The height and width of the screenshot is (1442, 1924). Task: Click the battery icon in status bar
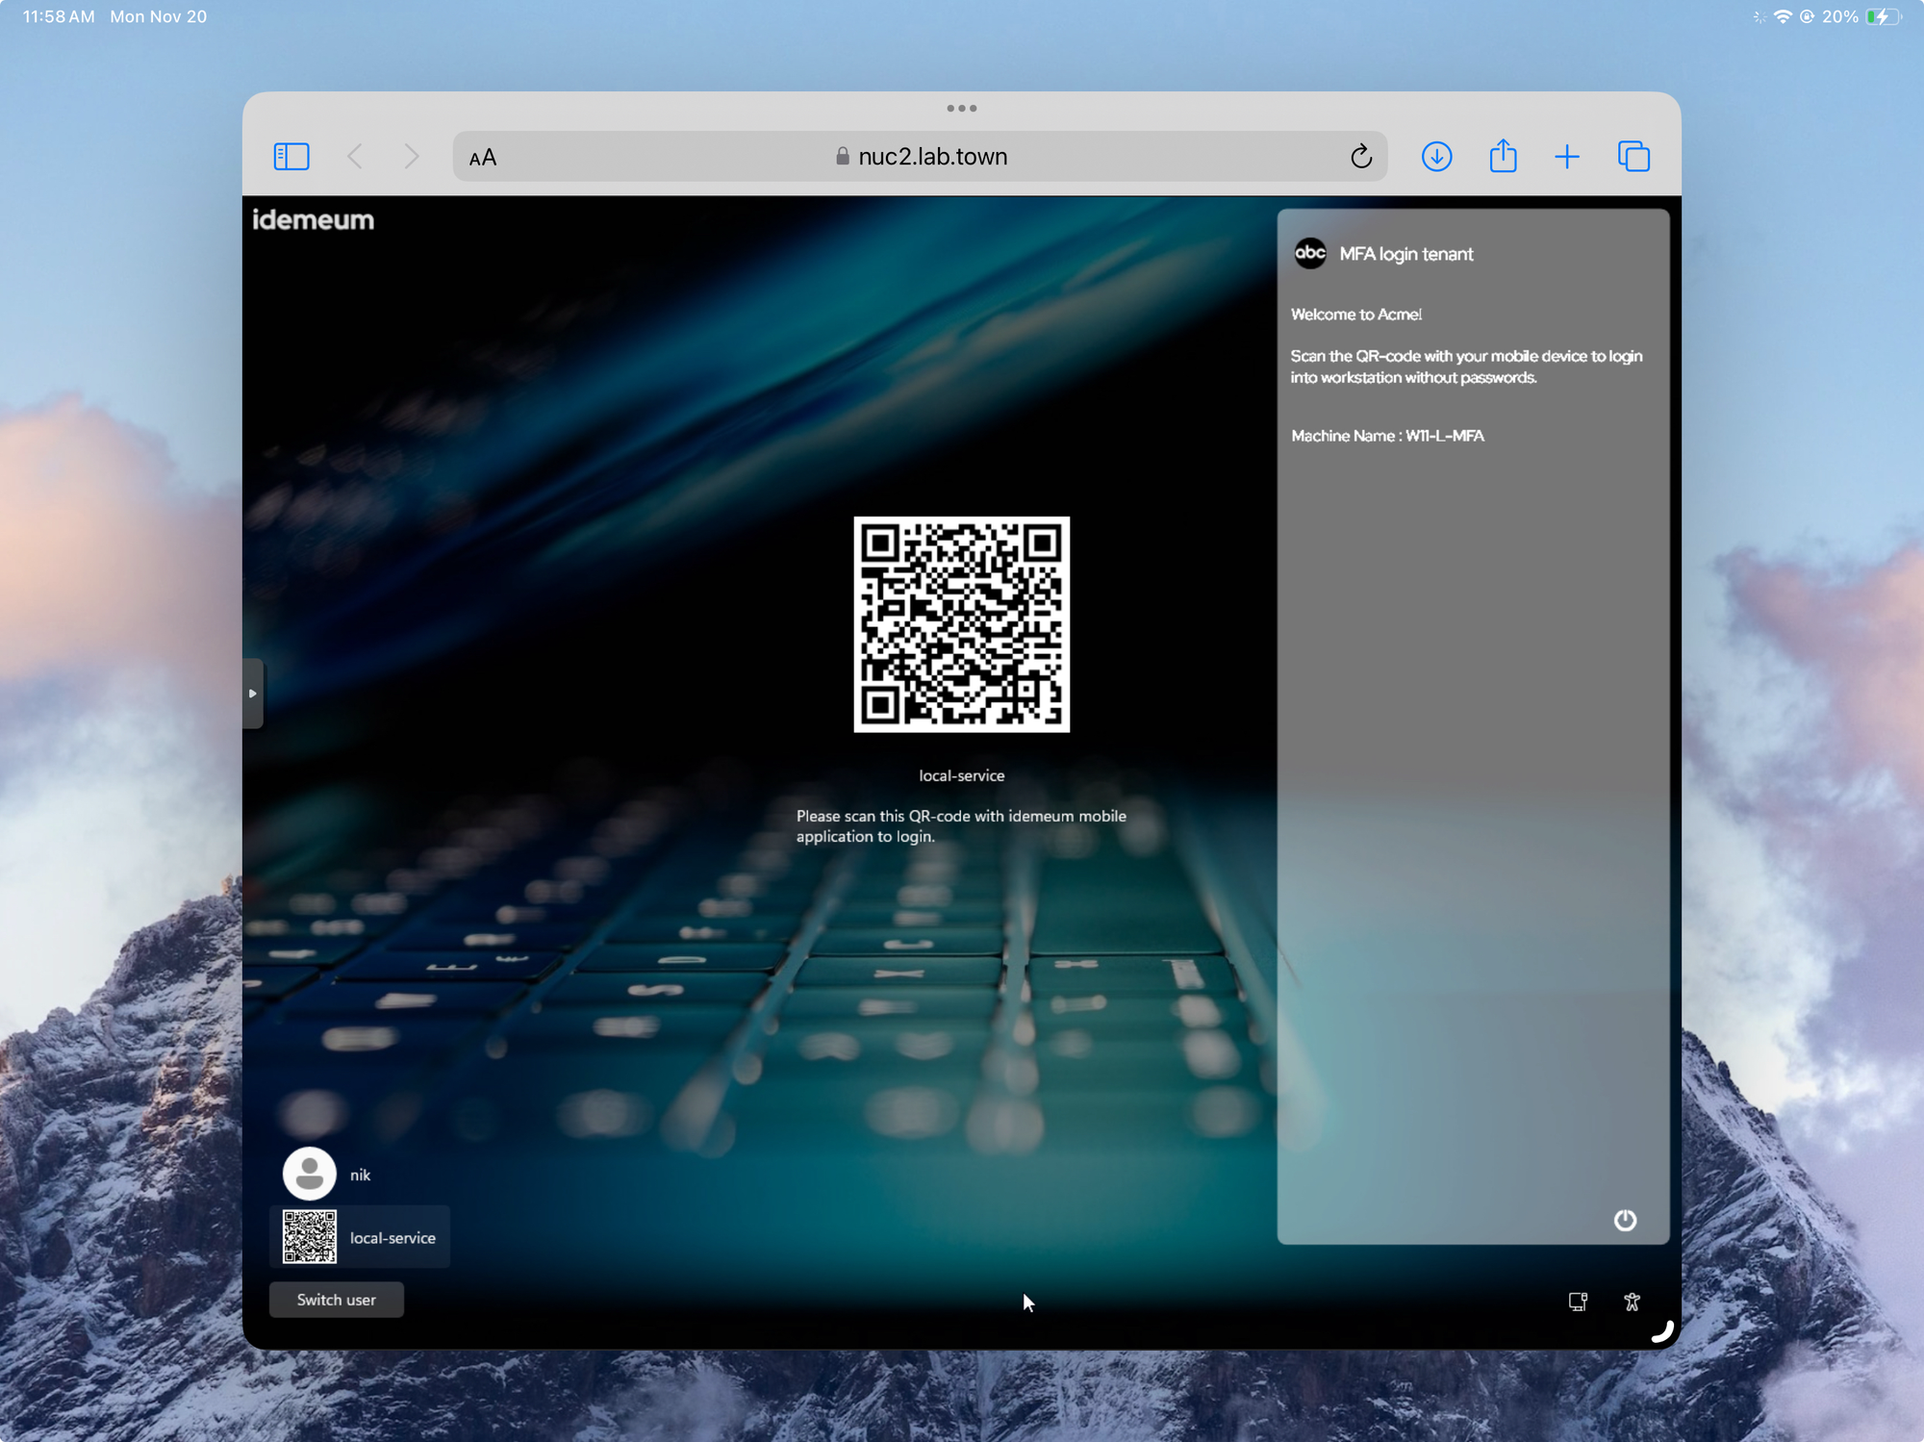click(x=1884, y=16)
